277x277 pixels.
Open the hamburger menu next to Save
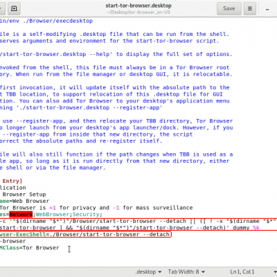click(x=250, y=8)
